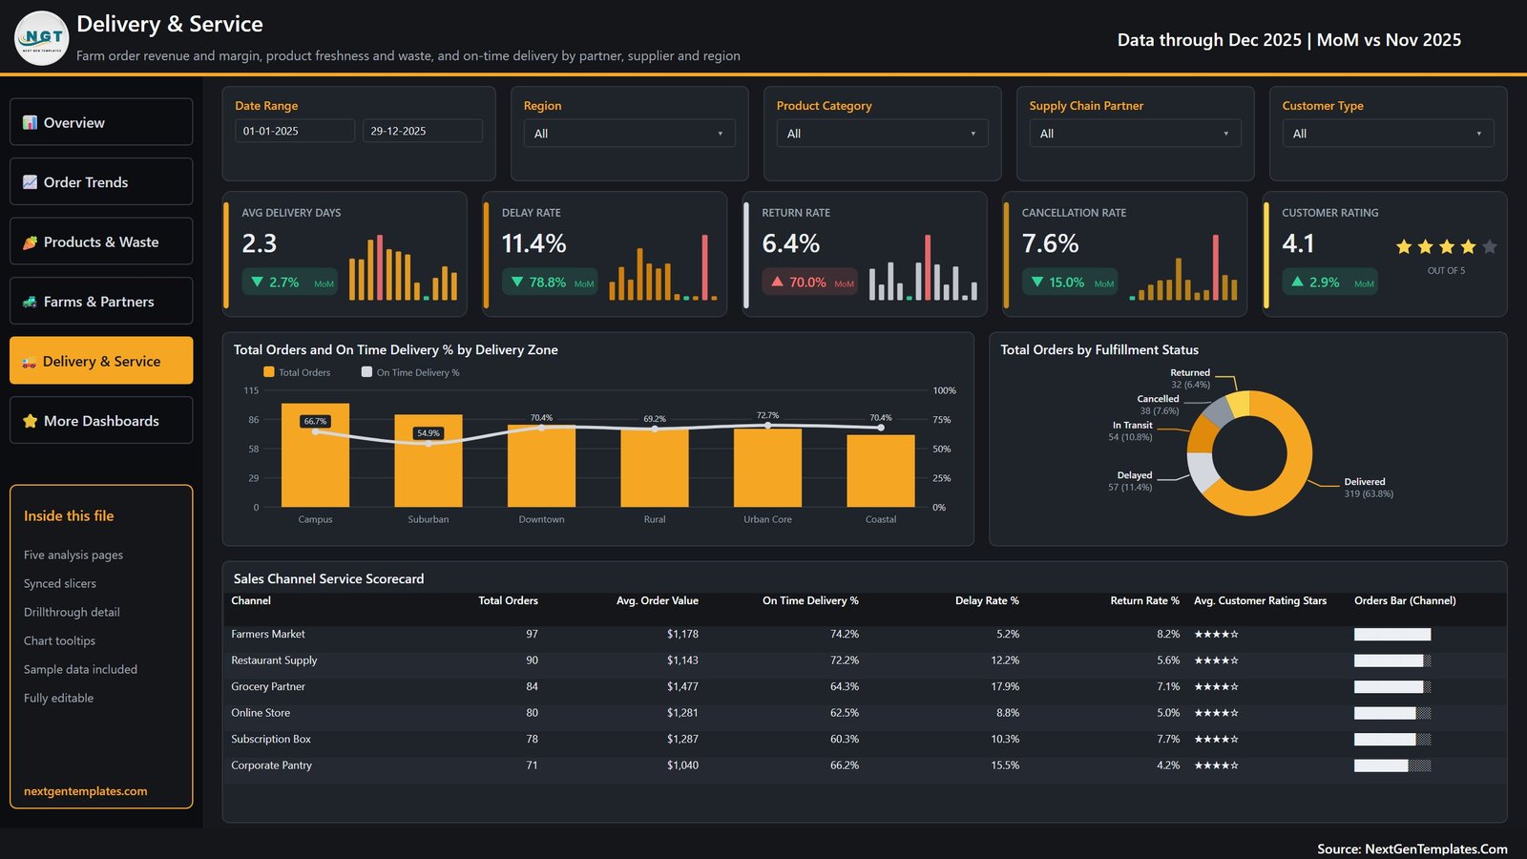Click the end date field 29-12-2025
This screenshot has width=1527, height=859.
point(422,131)
